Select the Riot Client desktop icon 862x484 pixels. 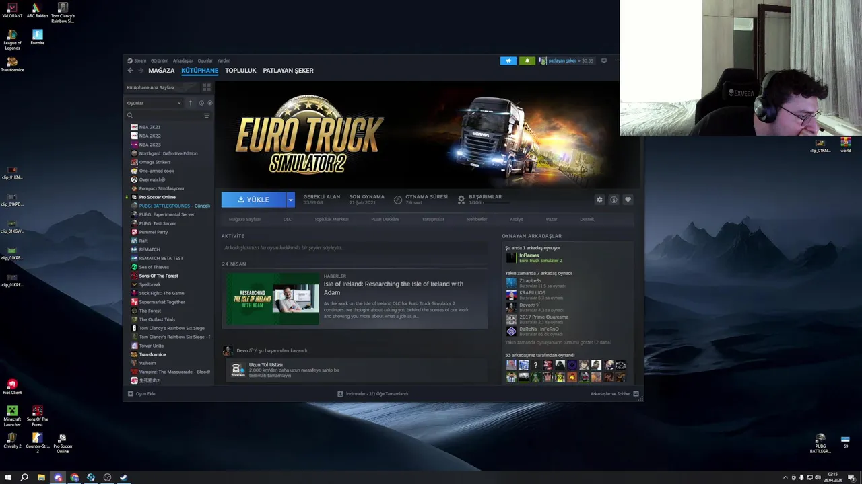[x=12, y=387]
